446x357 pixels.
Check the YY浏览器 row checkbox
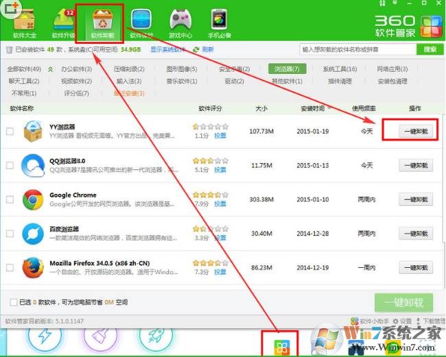[x=10, y=132]
